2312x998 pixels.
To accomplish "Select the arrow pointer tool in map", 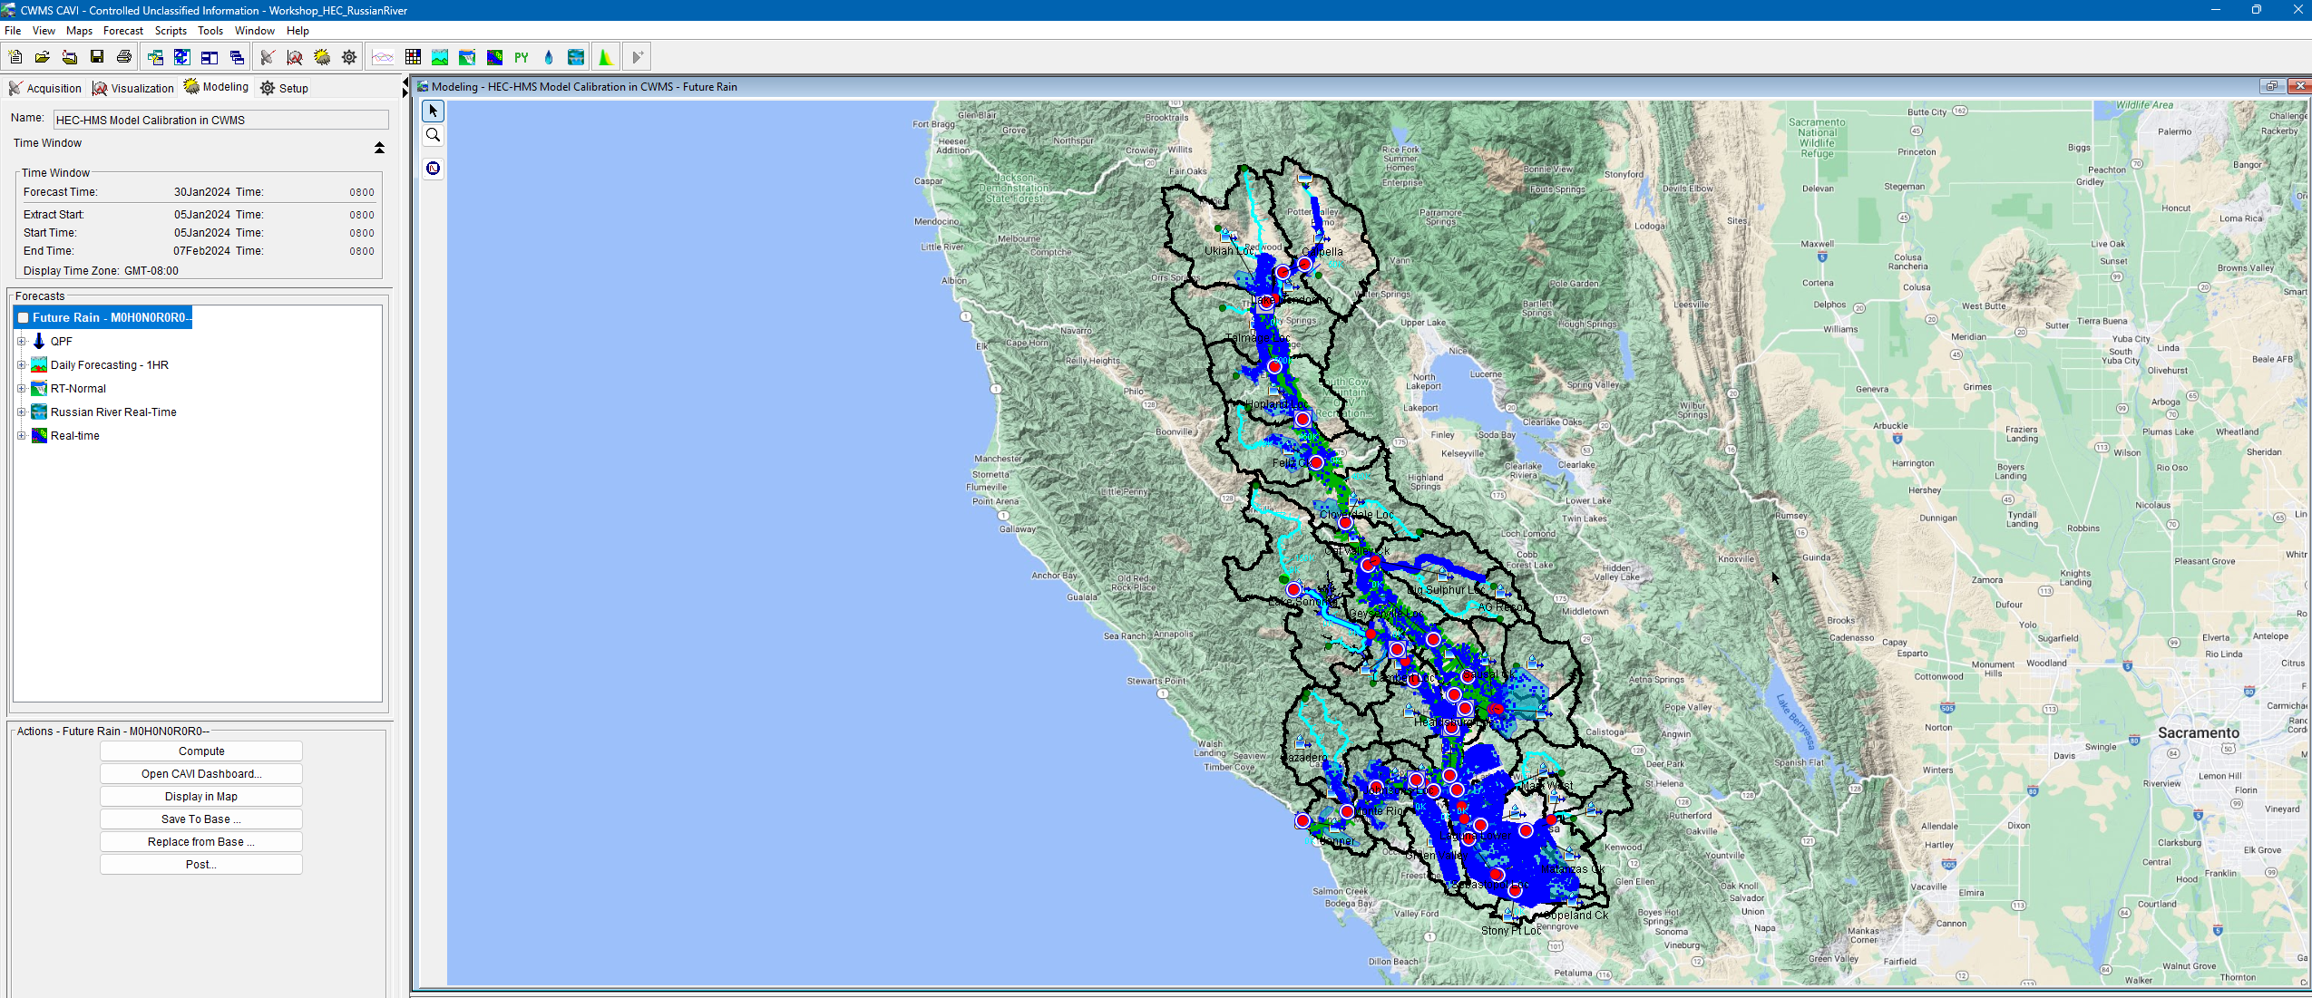I will pos(434,111).
